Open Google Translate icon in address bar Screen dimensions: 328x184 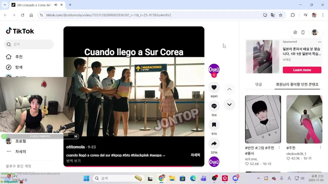(x=273, y=15)
